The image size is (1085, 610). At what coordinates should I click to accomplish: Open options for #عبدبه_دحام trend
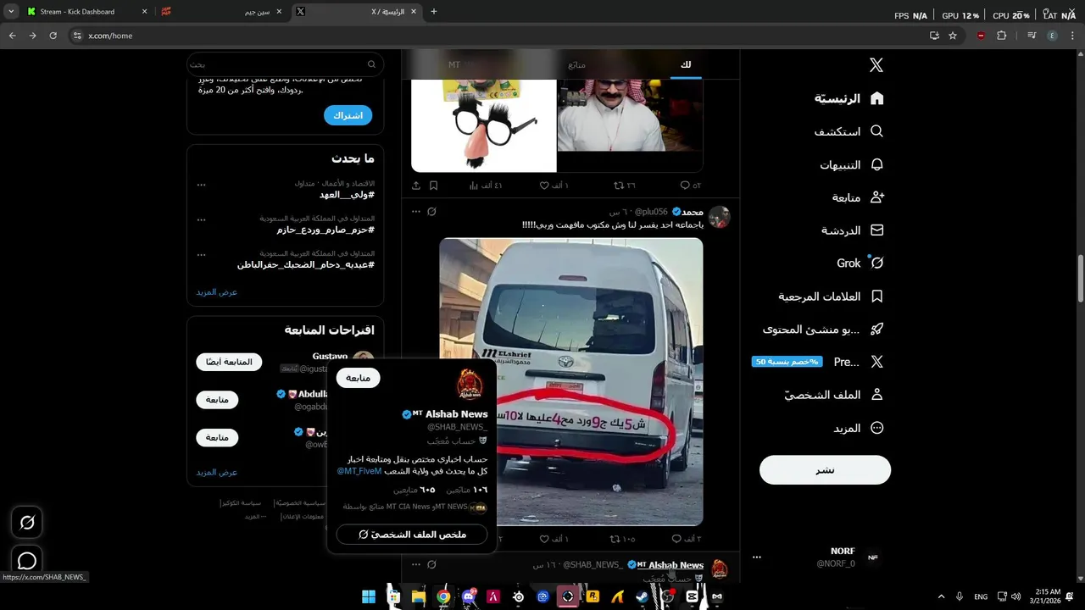(201, 253)
